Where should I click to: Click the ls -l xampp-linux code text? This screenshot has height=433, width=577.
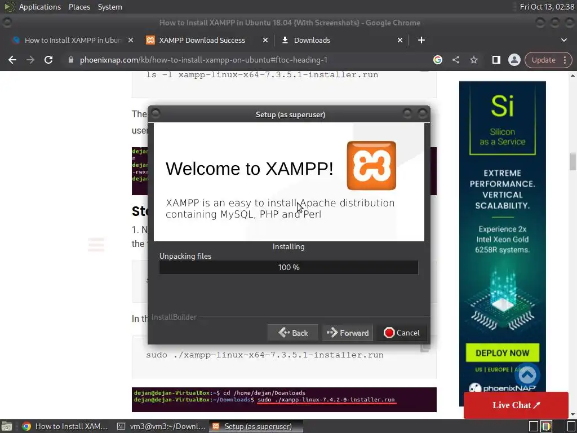click(x=262, y=75)
